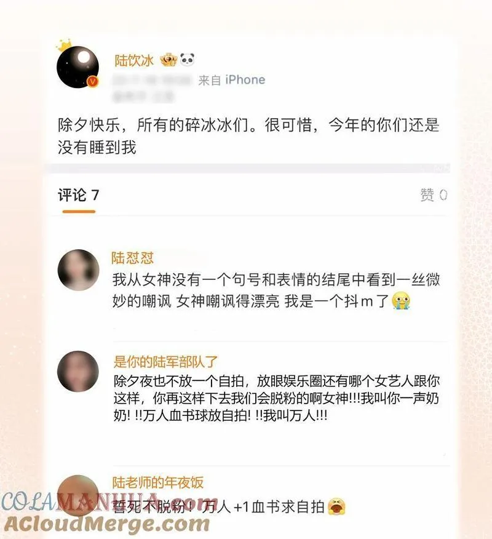Tap the 来自 iPhone source label

click(x=232, y=80)
